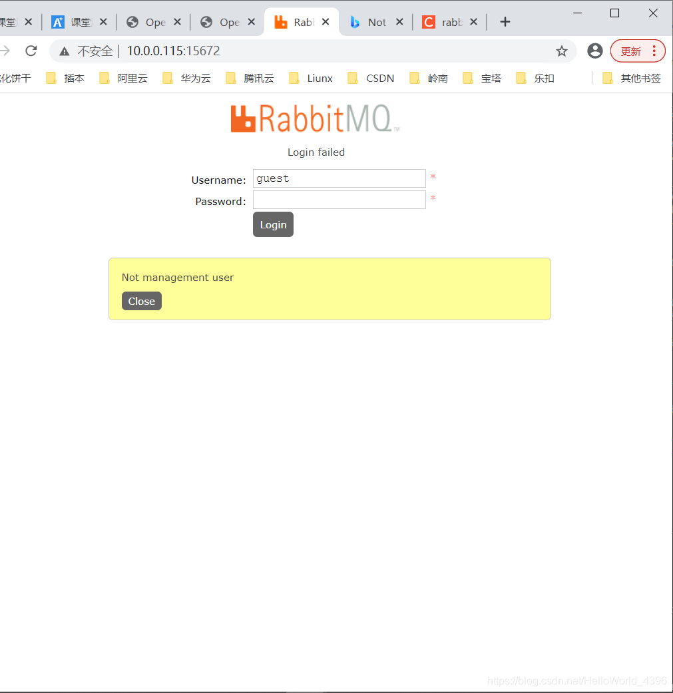
Task: Click the 不安全 security label
Action: point(95,51)
